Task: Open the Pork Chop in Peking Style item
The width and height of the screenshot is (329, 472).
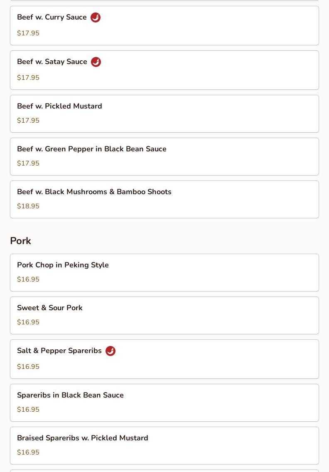Action: tap(63, 265)
